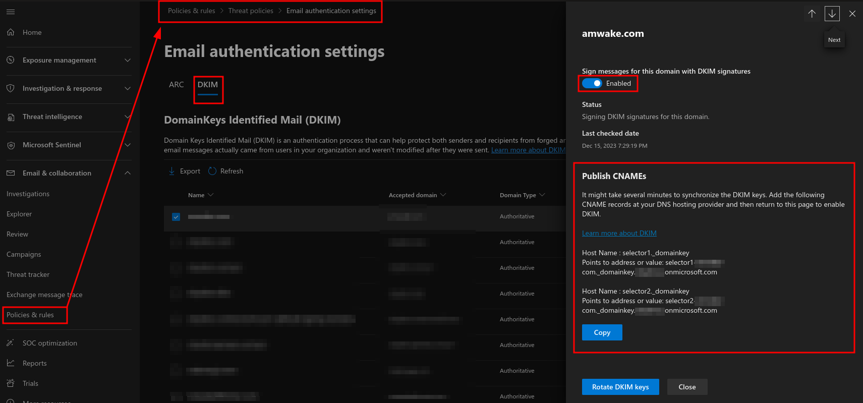Go to next item with down arrow
Viewport: 863px width, 403px height.
click(832, 14)
